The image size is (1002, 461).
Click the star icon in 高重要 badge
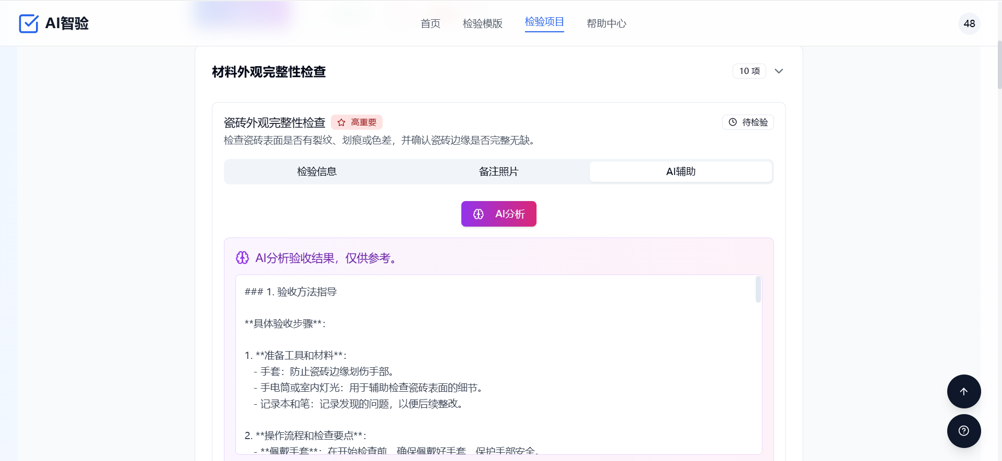tap(341, 122)
